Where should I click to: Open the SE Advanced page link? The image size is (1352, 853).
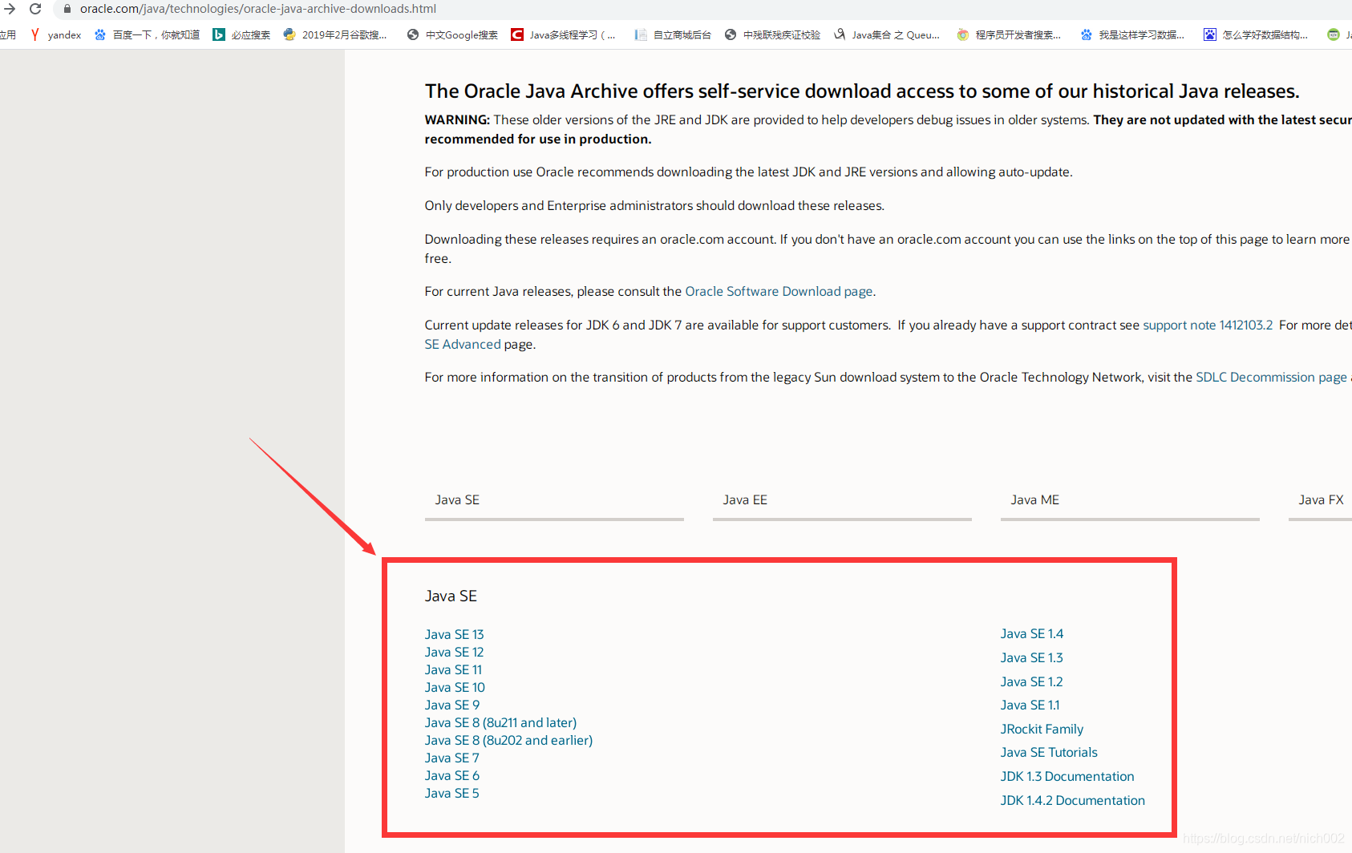point(463,345)
